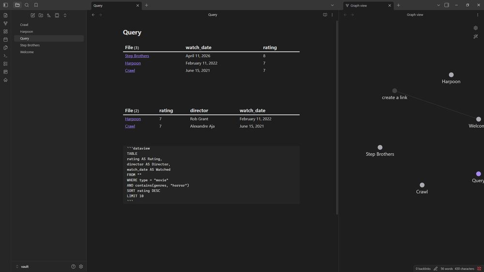This screenshot has height=272, width=484.
Task: Open search in the sidebar
Action: [x=27, y=5]
